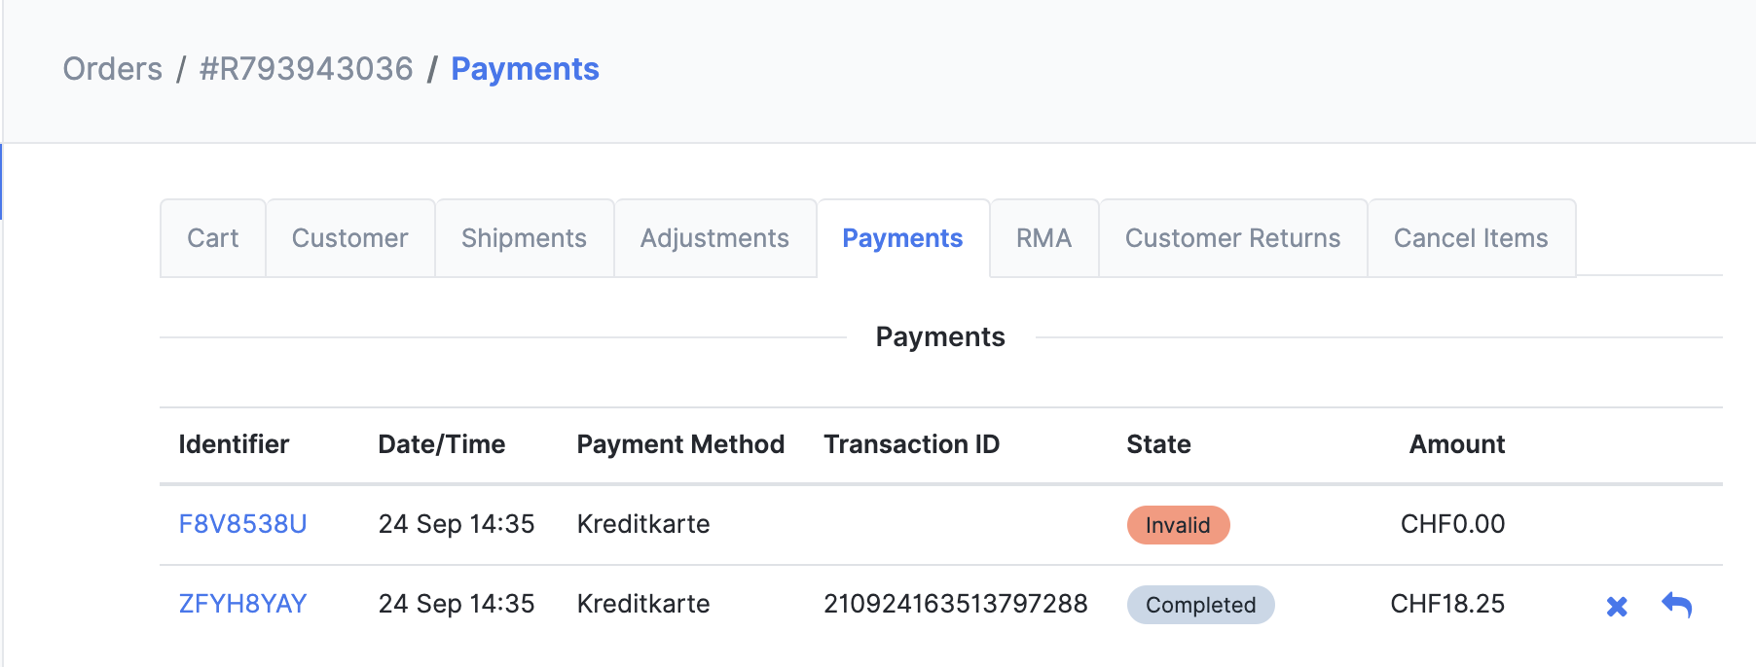This screenshot has height=667, width=1756.
Task: Open the Shipments tab
Action: [524, 238]
